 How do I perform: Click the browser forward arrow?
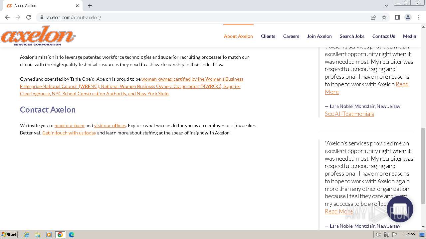point(18,17)
